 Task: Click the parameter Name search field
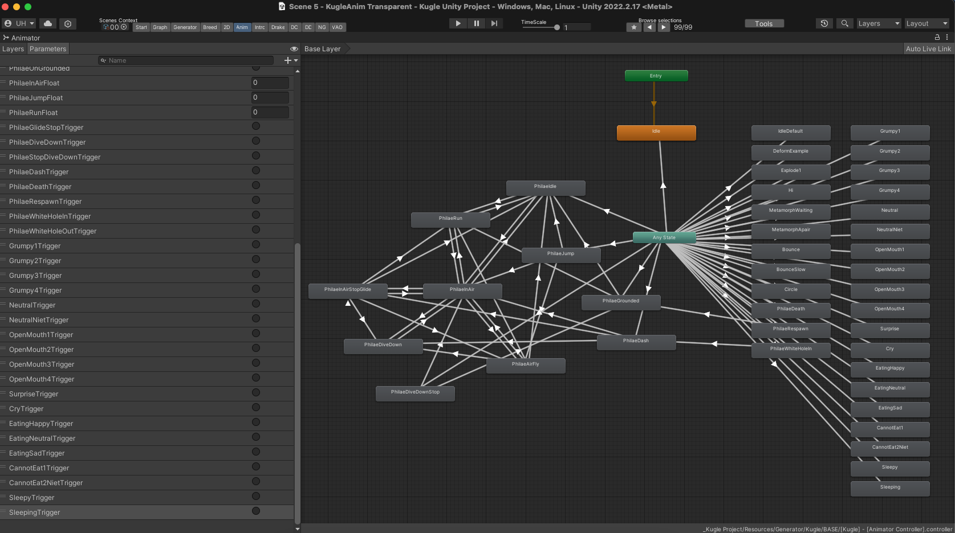coord(188,60)
